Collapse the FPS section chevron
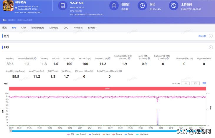 click(211, 47)
